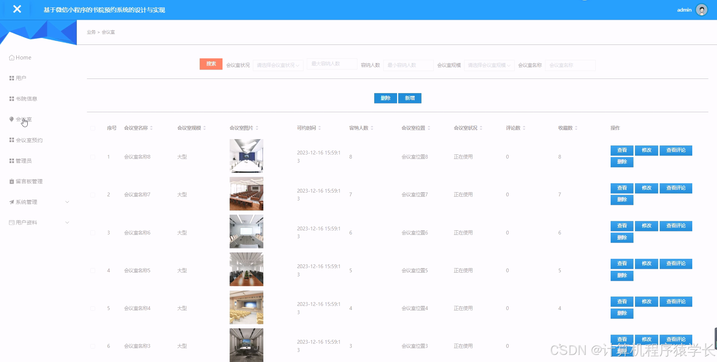Screen dimensions: 717x362
Task: Open 书院信息 via its grid icon
Action: tap(11, 98)
